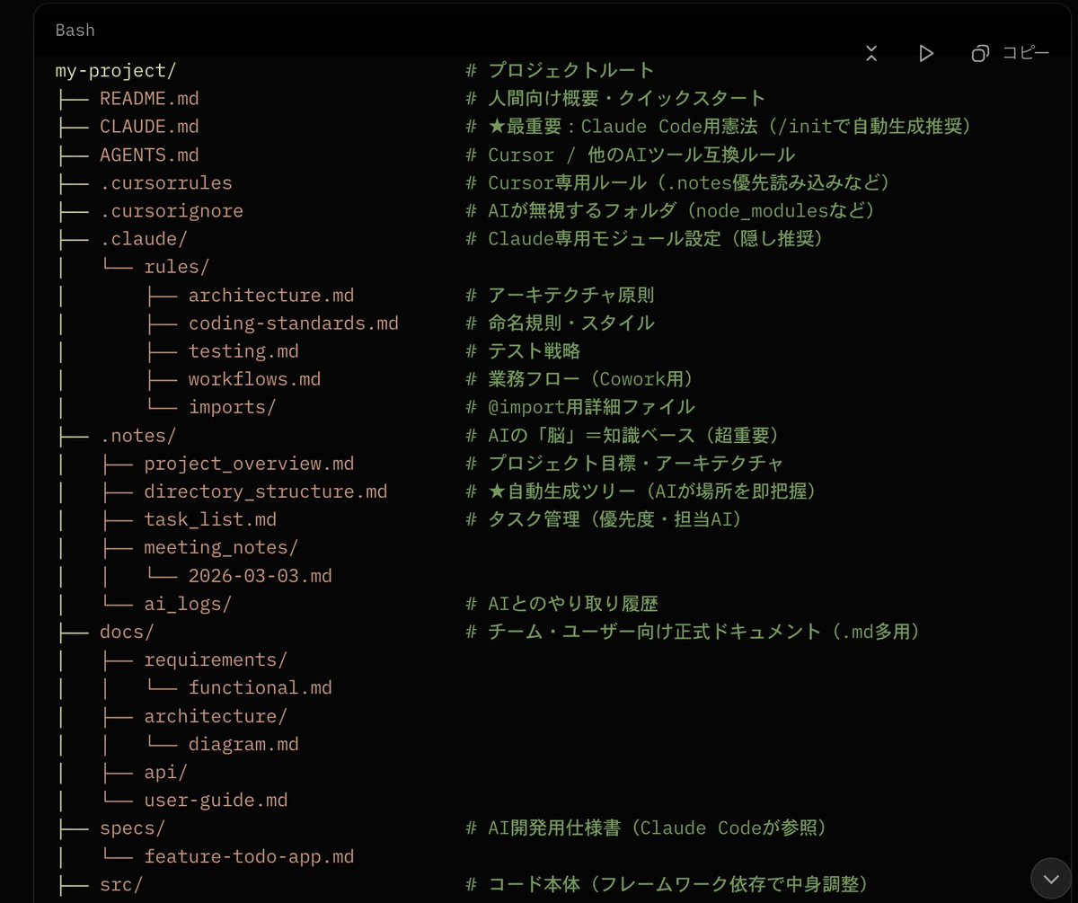
Task: Click the diagram.md entry
Action: pyautogui.click(x=243, y=744)
